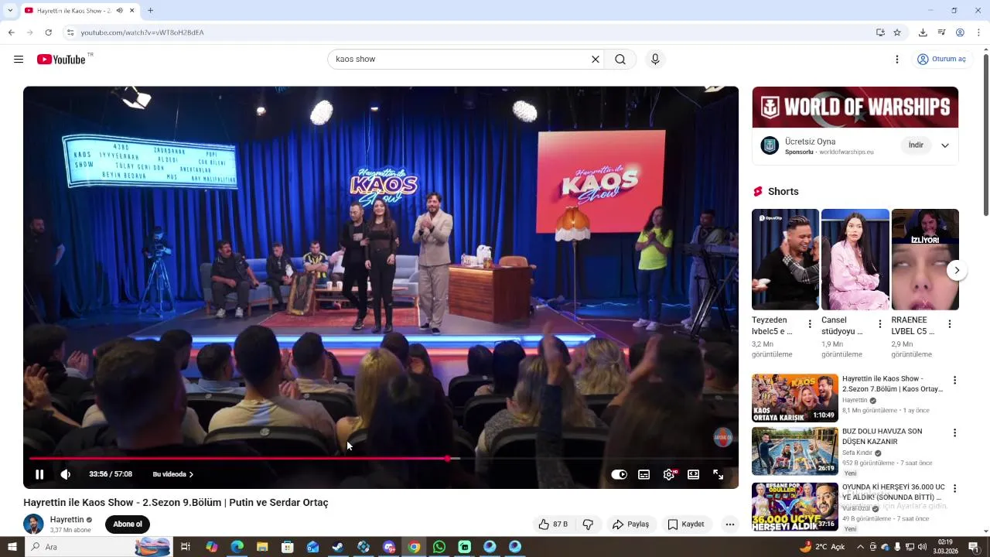Enter full screen mode

point(719,474)
